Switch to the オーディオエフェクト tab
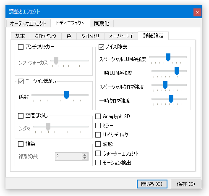The width and height of the screenshot is (209, 196). pyautogui.click(x=28, y=23)
